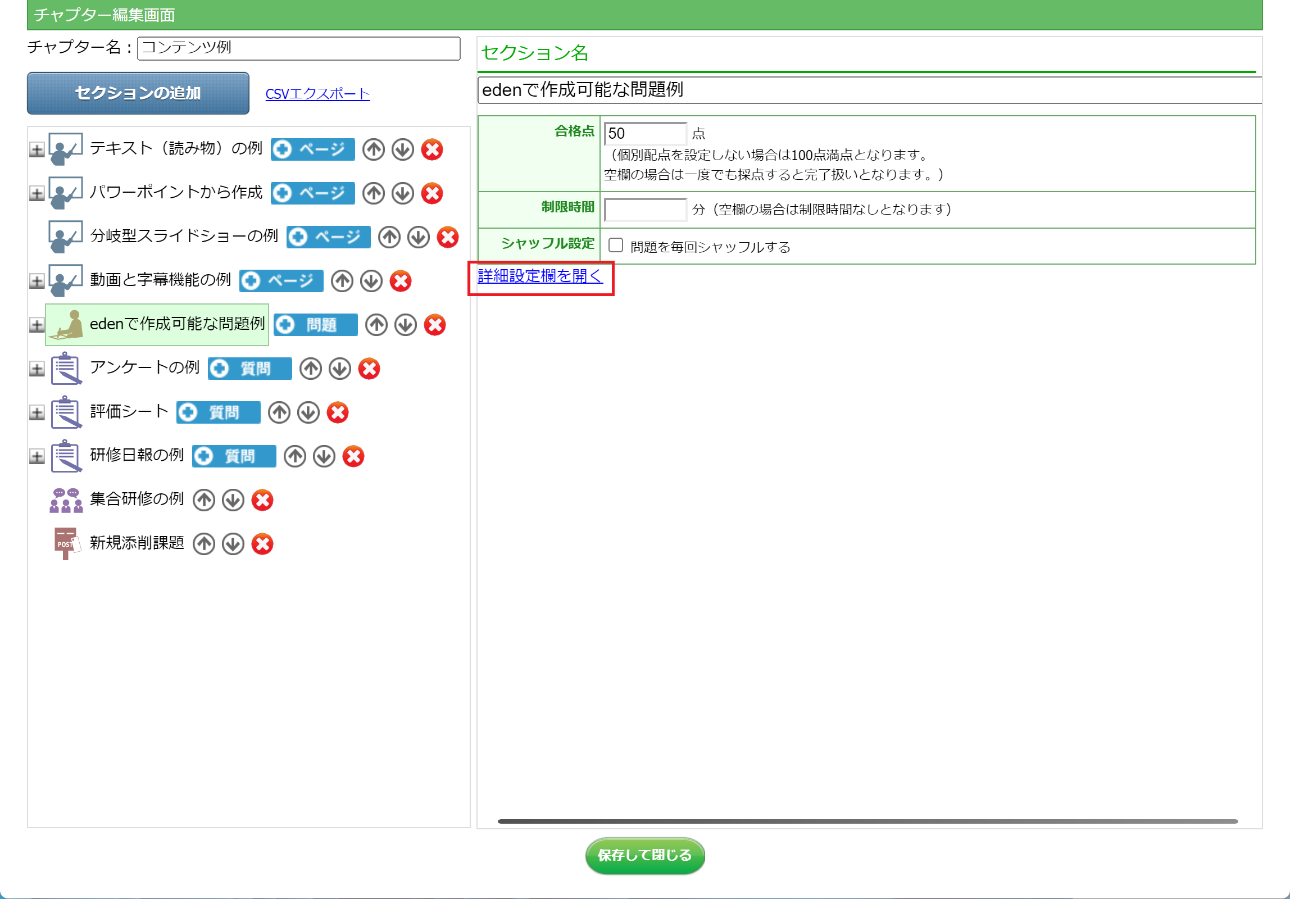
Task: Delete the パワーポイントから作成 section
Action: coord(432,193)
